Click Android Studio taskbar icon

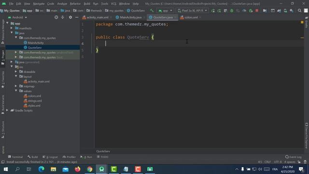click(x=102, y=169)
